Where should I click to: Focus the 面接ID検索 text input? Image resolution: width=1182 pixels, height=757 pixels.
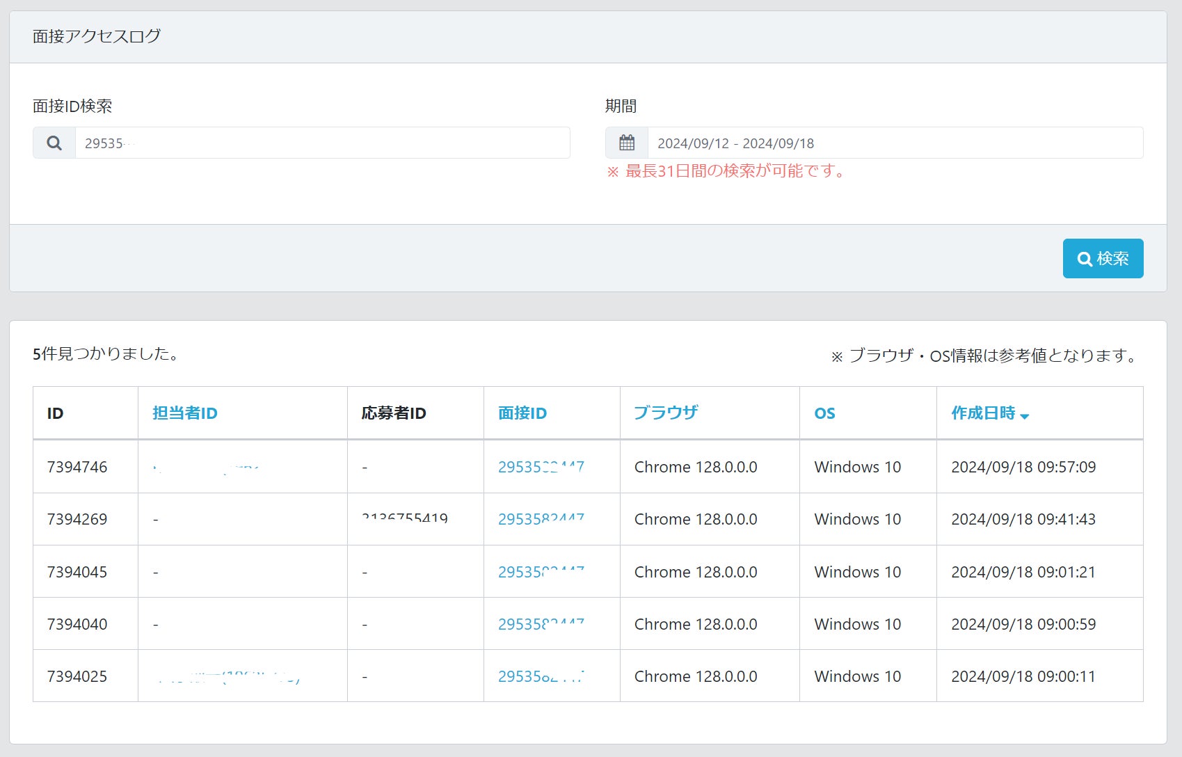pos(323,143)
